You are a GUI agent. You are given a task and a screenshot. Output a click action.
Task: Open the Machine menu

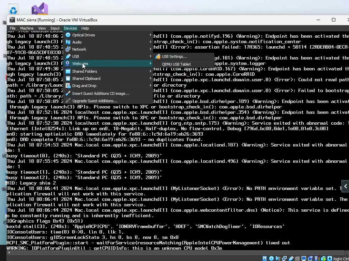coord(27,28)
